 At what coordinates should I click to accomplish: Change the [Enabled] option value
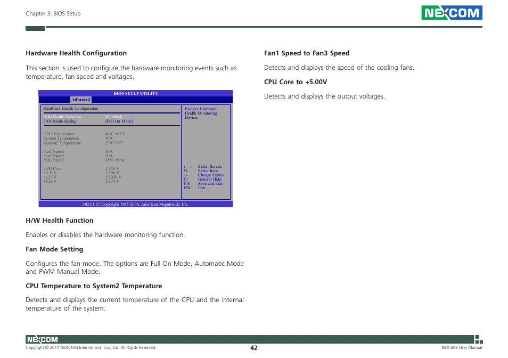[114, 117]
